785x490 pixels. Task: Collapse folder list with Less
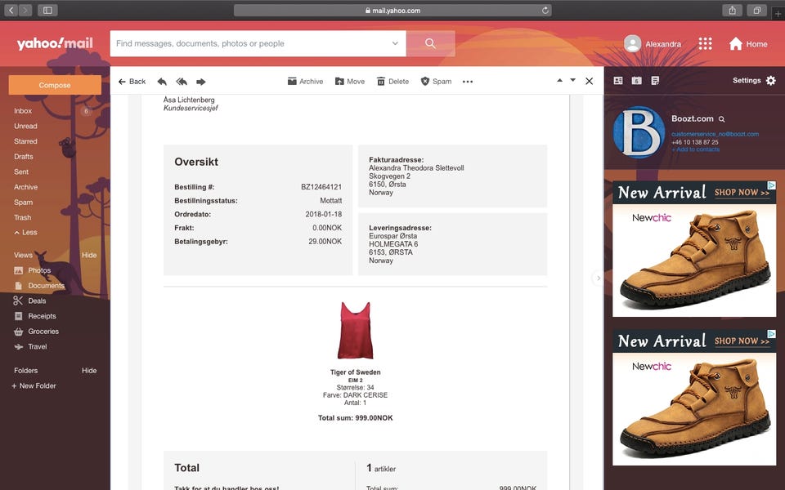(x=25, y=233)
